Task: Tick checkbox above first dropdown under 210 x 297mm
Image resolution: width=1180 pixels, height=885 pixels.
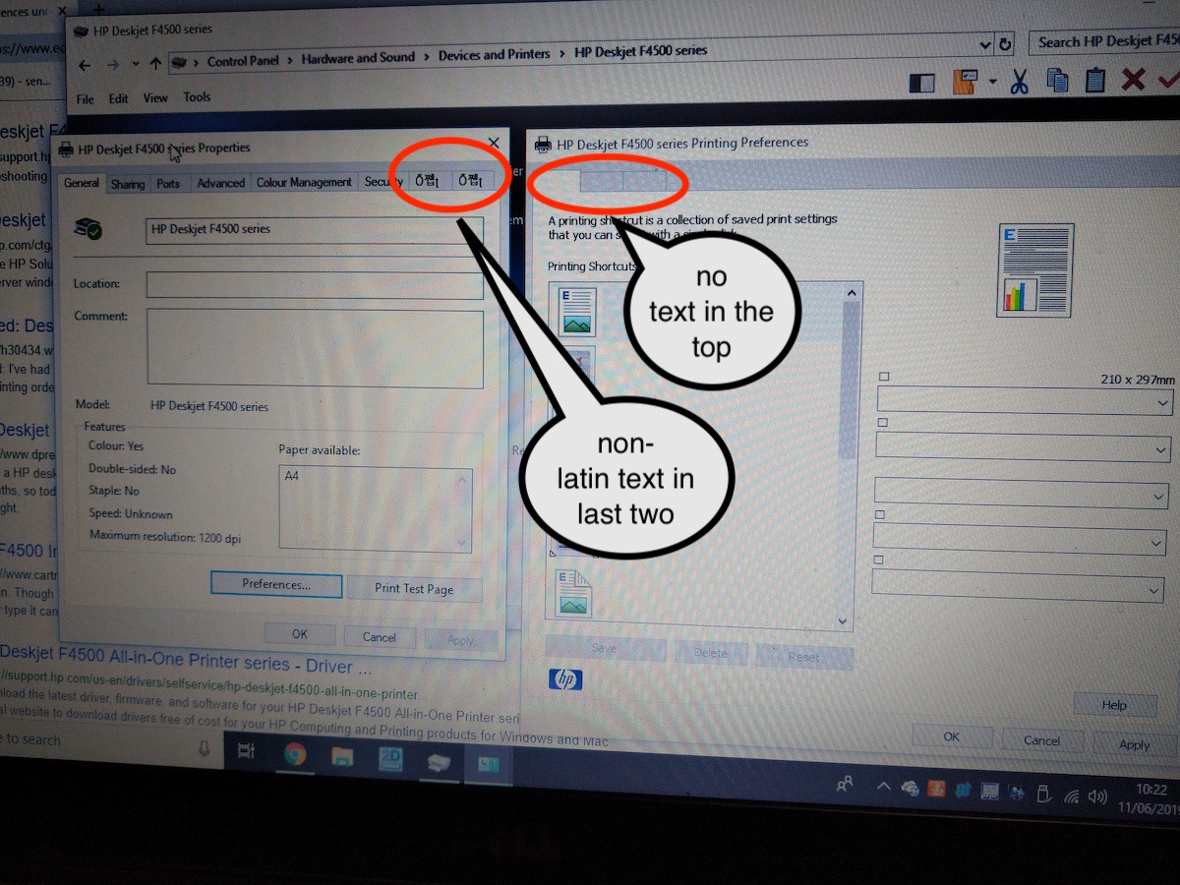Action: (x=884, y=377)
